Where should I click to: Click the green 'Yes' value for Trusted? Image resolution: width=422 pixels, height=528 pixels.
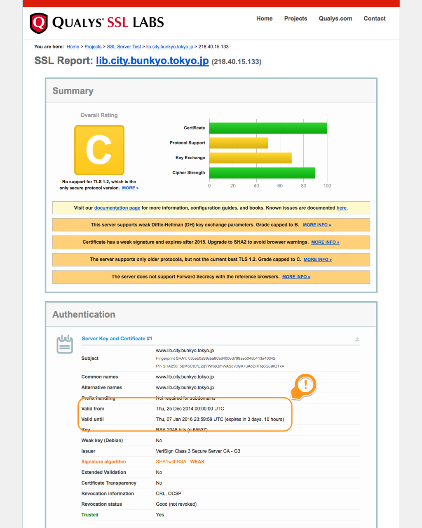coord(160,515)
